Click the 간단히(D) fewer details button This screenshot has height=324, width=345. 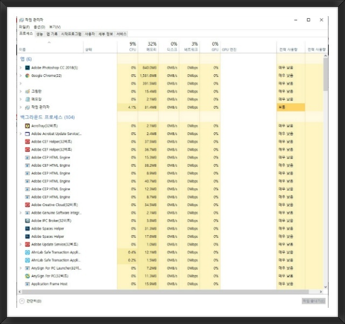coord(30,301)
